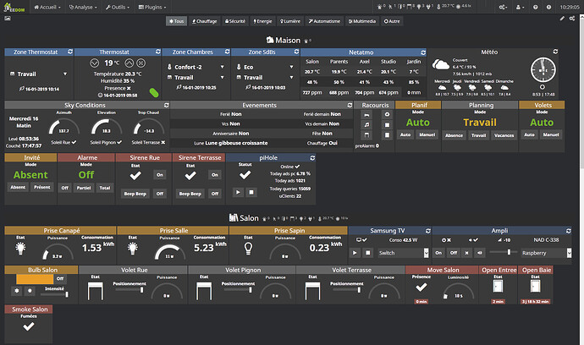This screenshot has width=584, height=345.
Task: Stop piHole with stop button
Action: tap(251, 193)
